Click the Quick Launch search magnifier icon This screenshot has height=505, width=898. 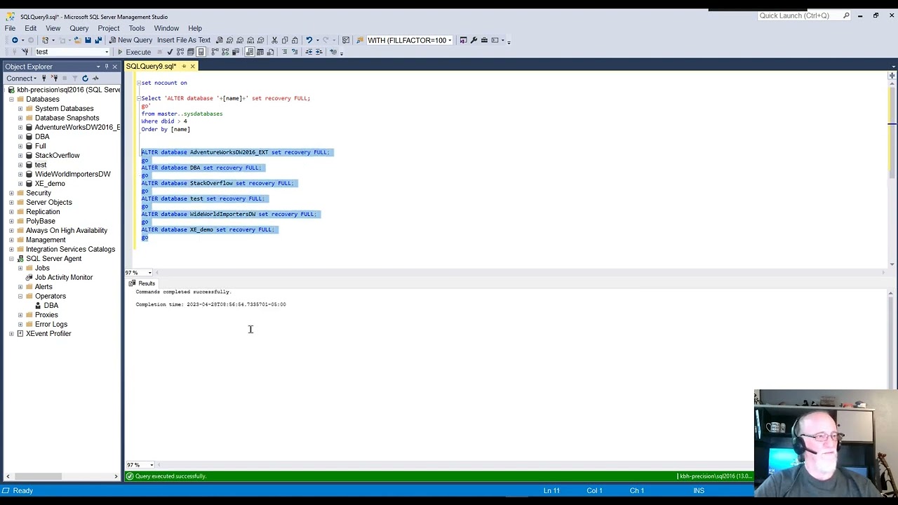[846, 15]
